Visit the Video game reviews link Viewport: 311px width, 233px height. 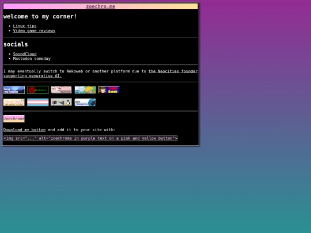pos(34,30)
